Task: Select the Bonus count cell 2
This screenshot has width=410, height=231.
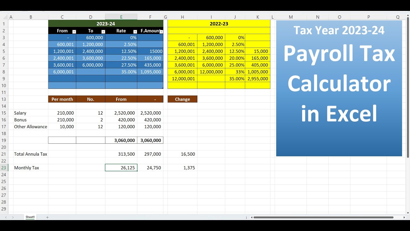Action: [91, 120]
